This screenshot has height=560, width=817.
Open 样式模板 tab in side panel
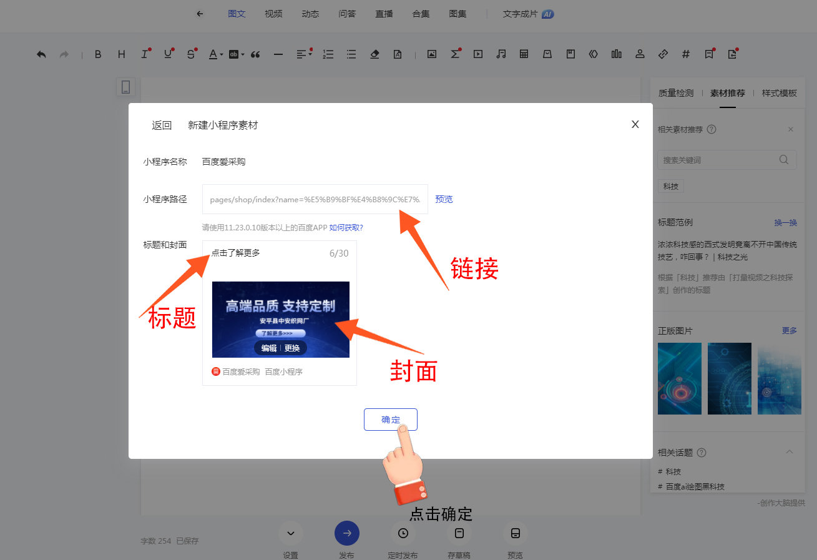[x=780, y=93]
